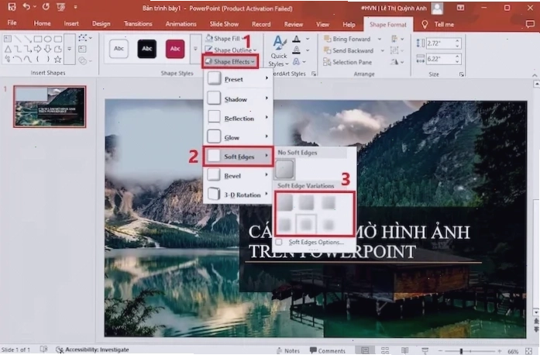Click the Text Fill icon

[x=296, y=39]
